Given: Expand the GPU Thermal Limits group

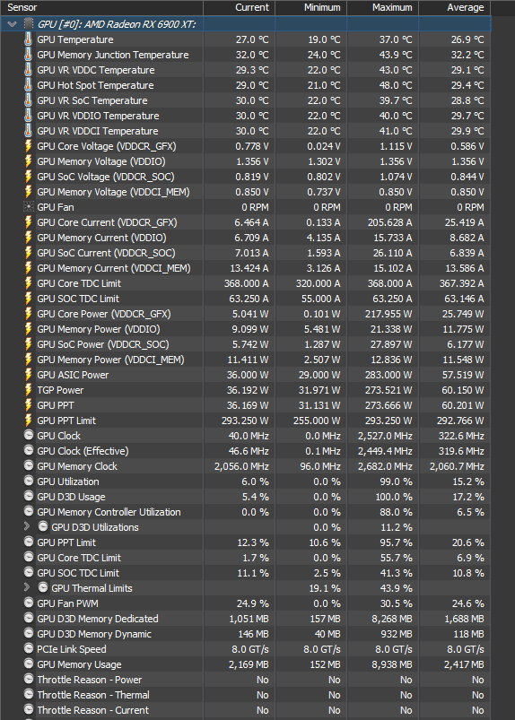Looking at the screenshot, I should [x=27, y=587].
